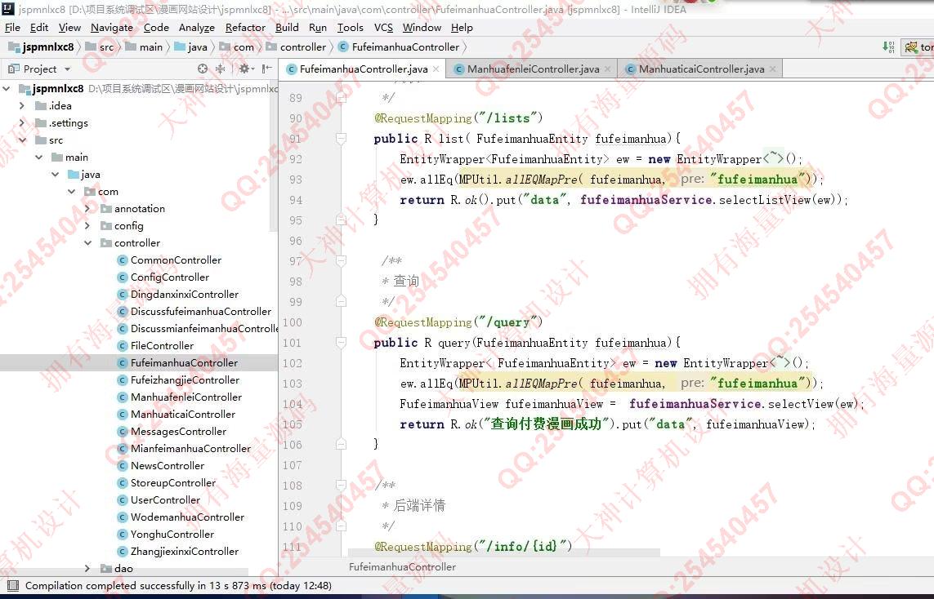Collapse the list method at line 91

coord(342,139)
